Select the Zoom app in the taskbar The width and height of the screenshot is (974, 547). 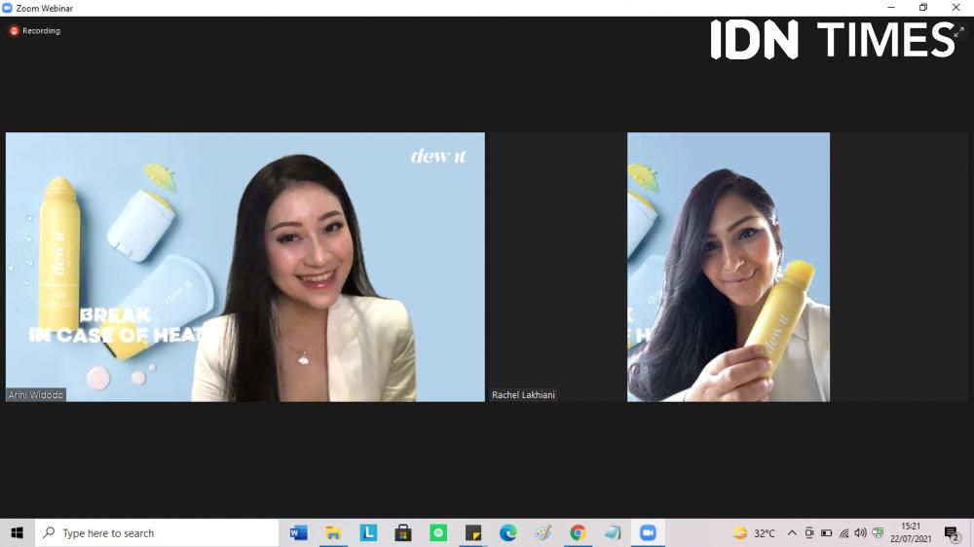pos(648,532)
